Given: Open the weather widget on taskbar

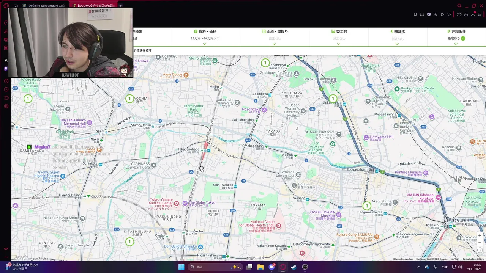Looking at the screenshot, I should pyautogui.click(x=22, y=267).
